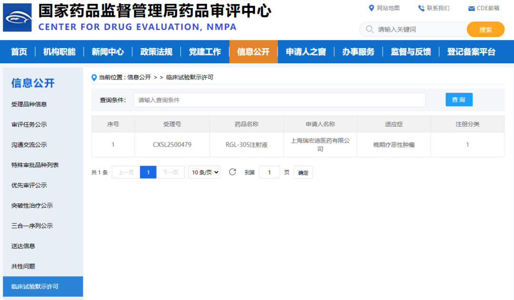Switch to the 信息公开 tab
The image size is (514, 300).
253,52
